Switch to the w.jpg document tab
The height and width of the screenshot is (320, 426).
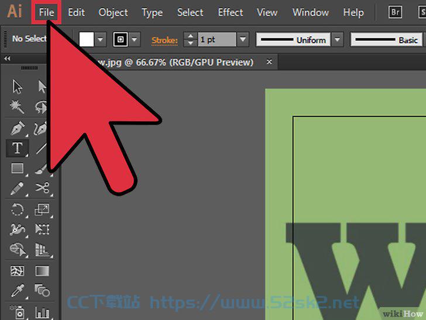(175, 62)
